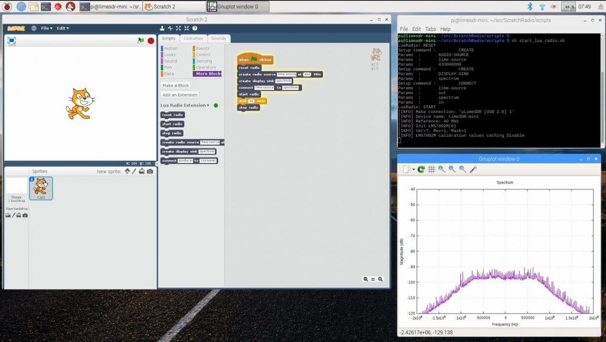Open Scratch block help question-mark icon
Image resolution: width=606 pixels, height=342 pixels.
pyautogui.click(x=195, y=28)
